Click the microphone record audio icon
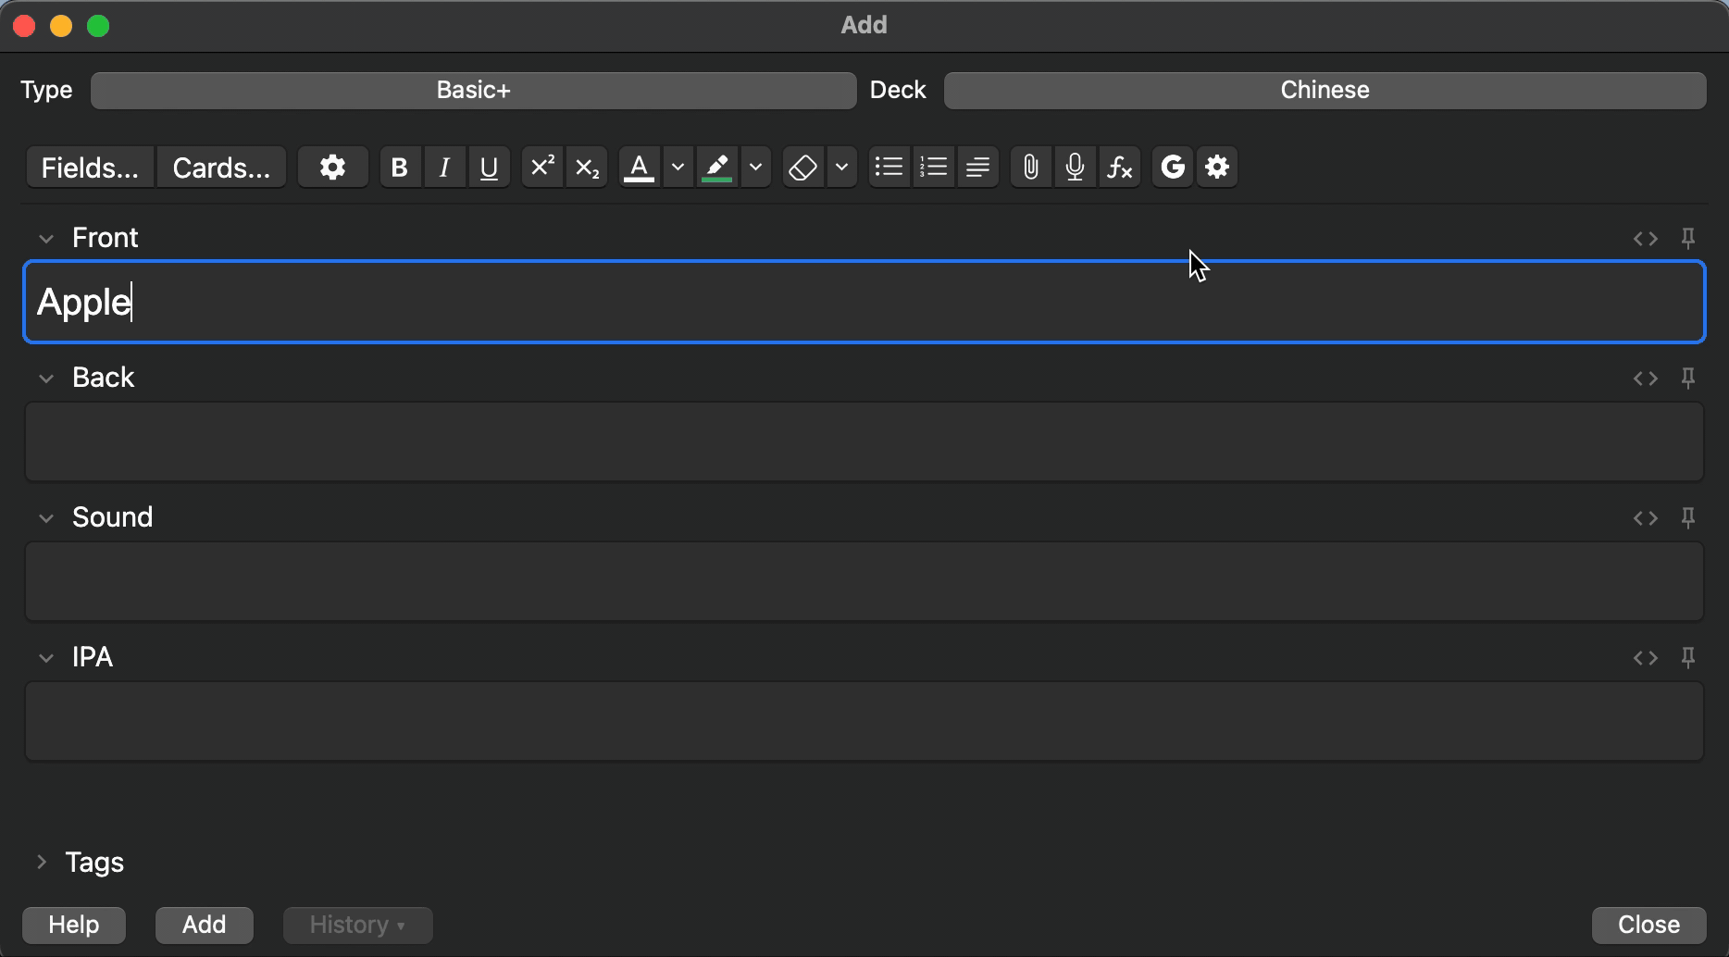This screenshot has width=1729, height=957. coord(1075,168)
